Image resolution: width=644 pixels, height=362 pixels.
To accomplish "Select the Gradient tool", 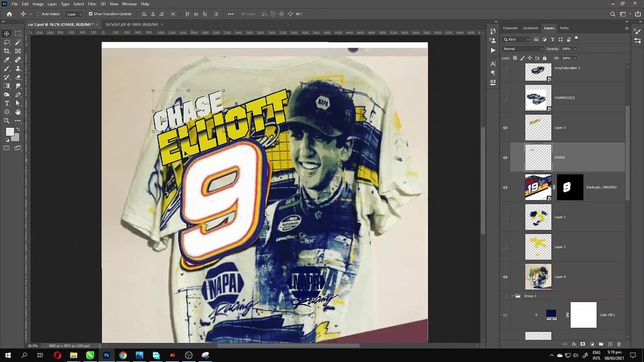I will coord(7,86).
